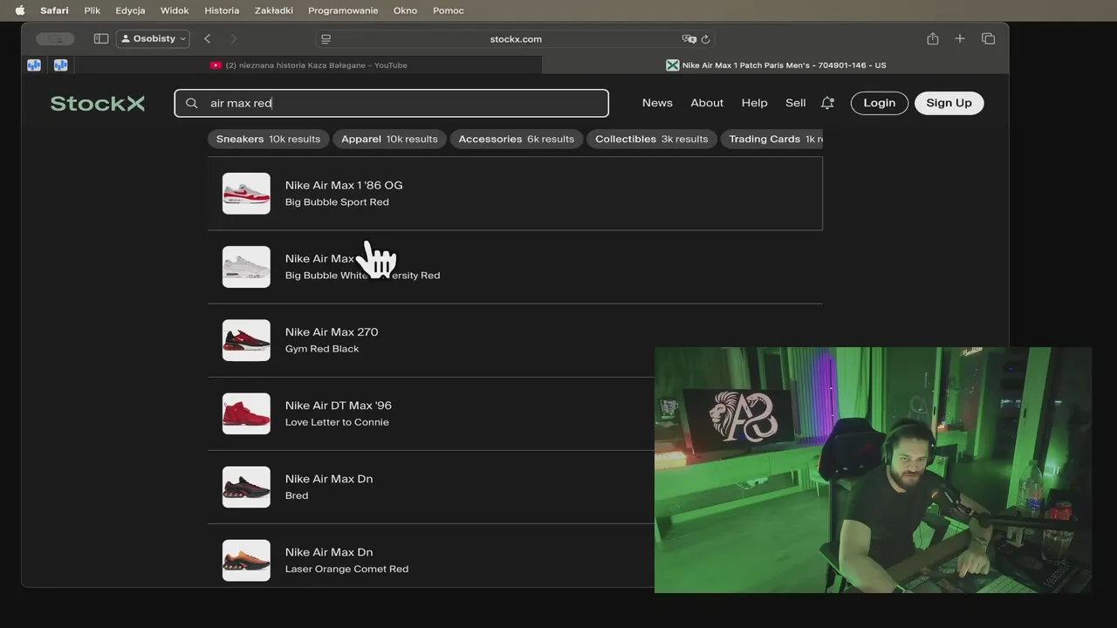Open the second pinned tab

61,65
